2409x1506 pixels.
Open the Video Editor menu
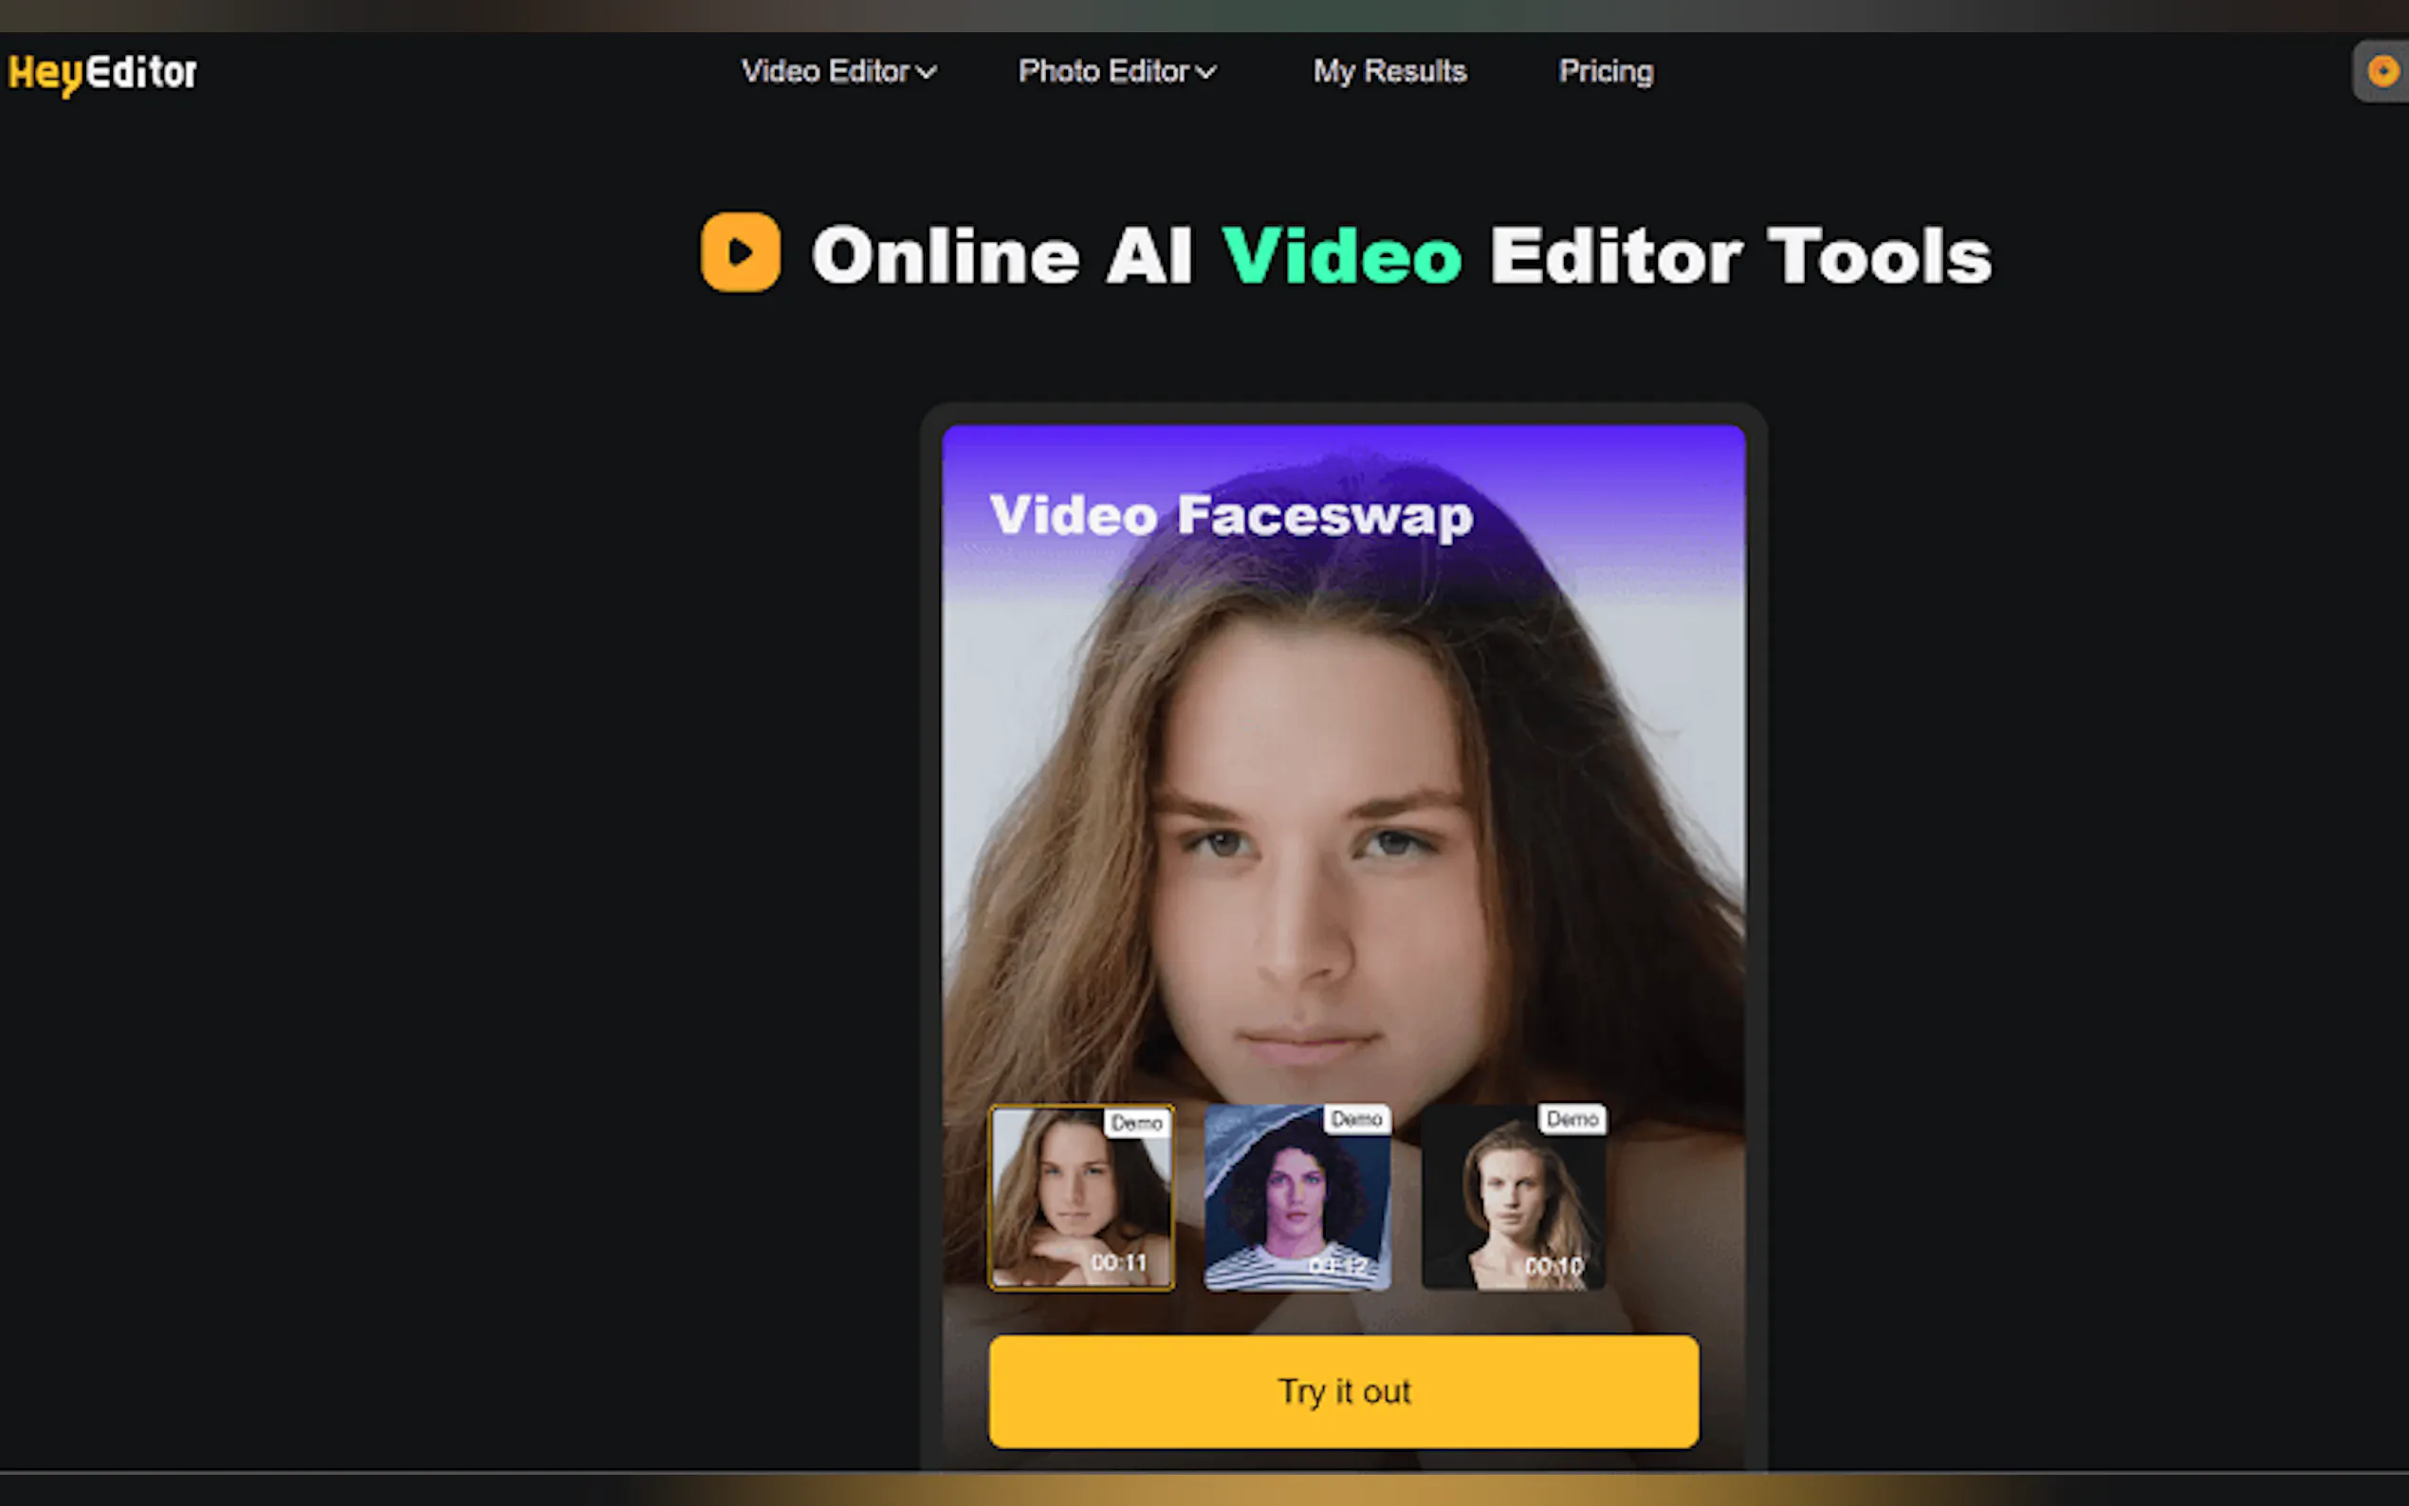tap(825, 72)
